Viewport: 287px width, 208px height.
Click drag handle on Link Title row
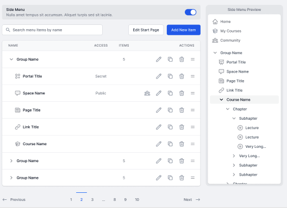point(192,127)
